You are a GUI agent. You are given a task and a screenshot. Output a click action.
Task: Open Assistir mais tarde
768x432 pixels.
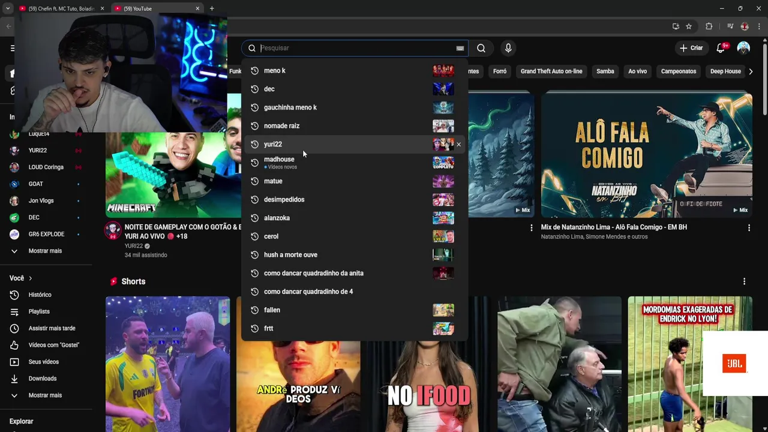[46, 329]
